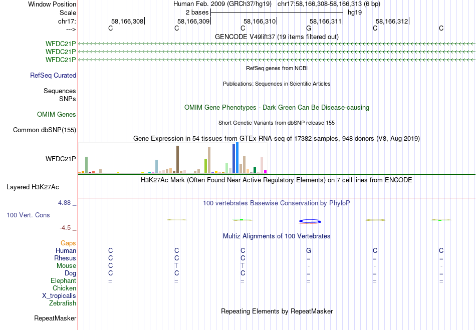Click the blue 'G' PhyloP conservation logo

(310, 221)
